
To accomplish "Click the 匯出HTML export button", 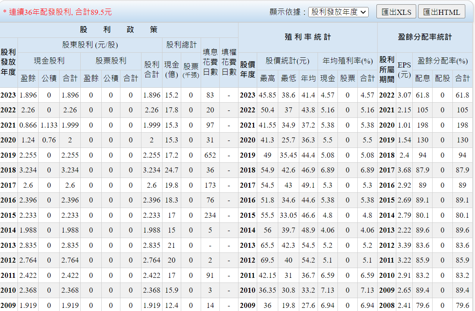I will coord(441,12).
